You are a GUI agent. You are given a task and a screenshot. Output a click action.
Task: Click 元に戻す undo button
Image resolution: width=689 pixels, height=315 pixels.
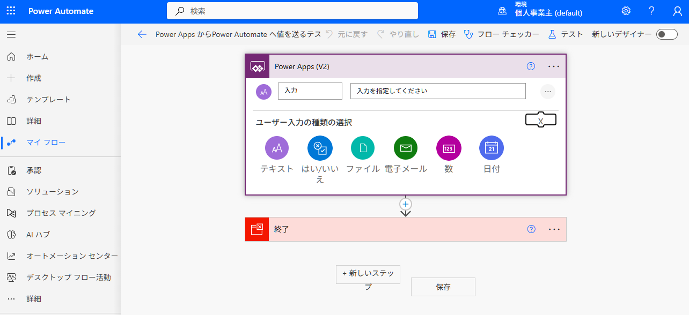(347, 34)
